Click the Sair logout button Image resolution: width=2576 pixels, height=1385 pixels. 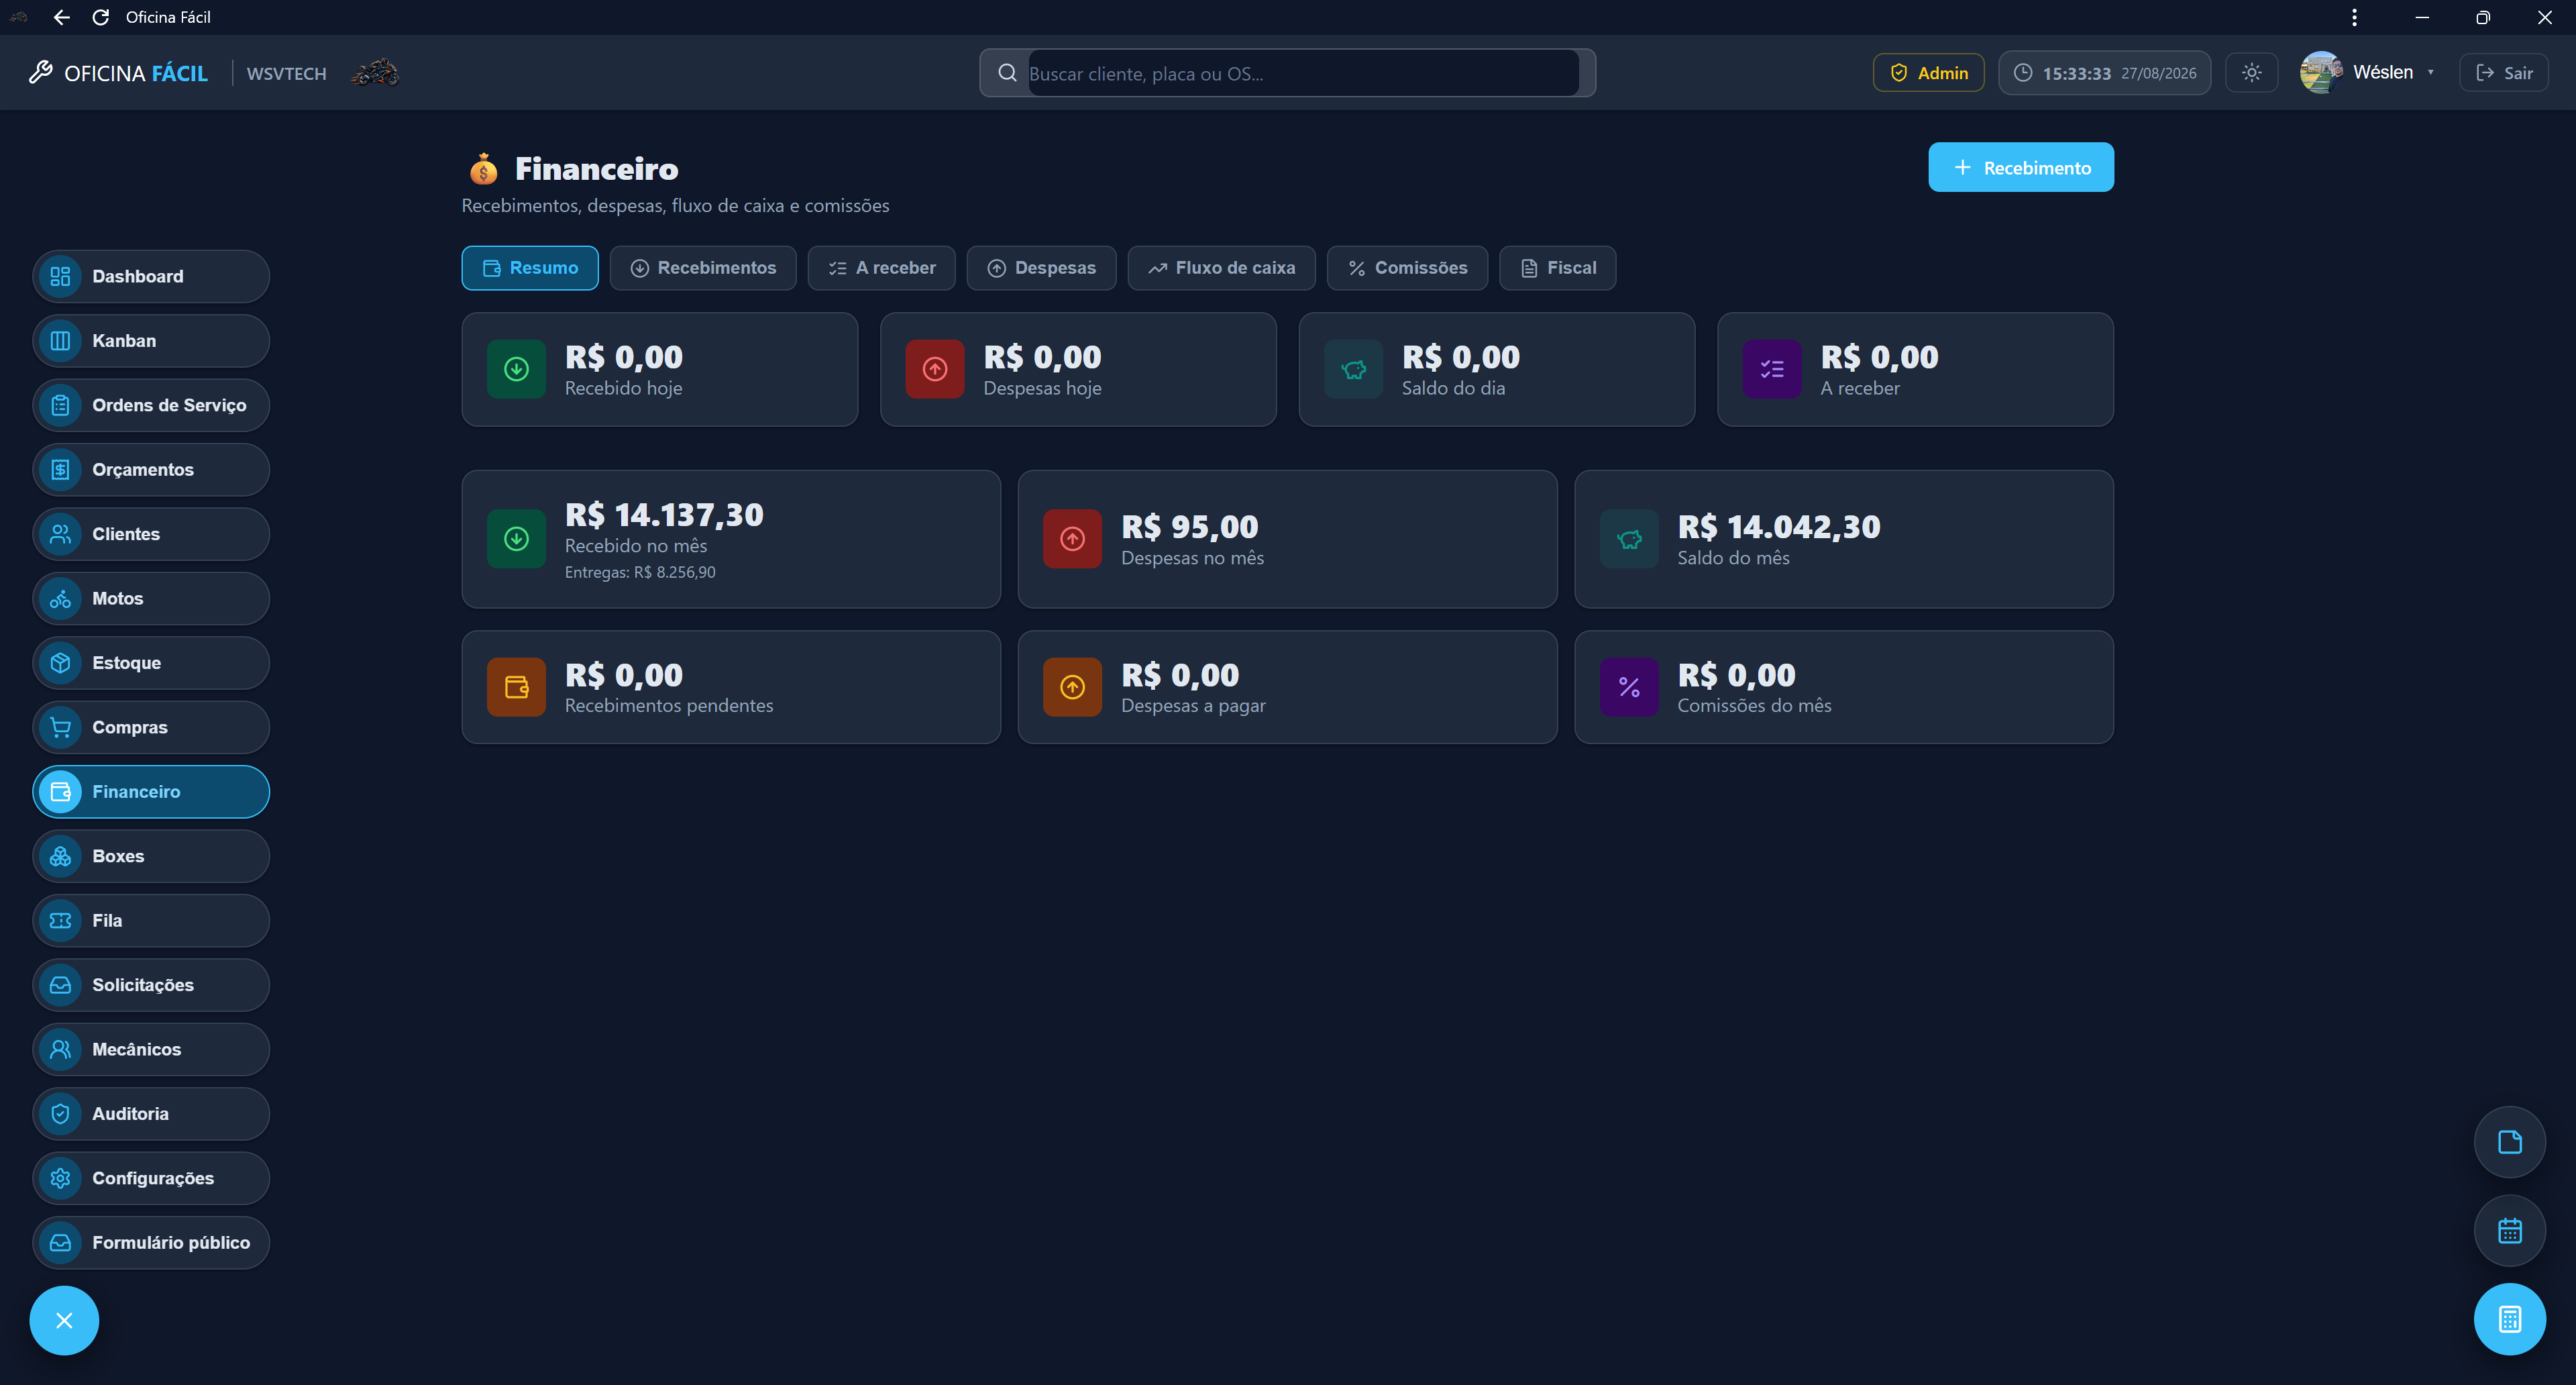(2503, 73)
